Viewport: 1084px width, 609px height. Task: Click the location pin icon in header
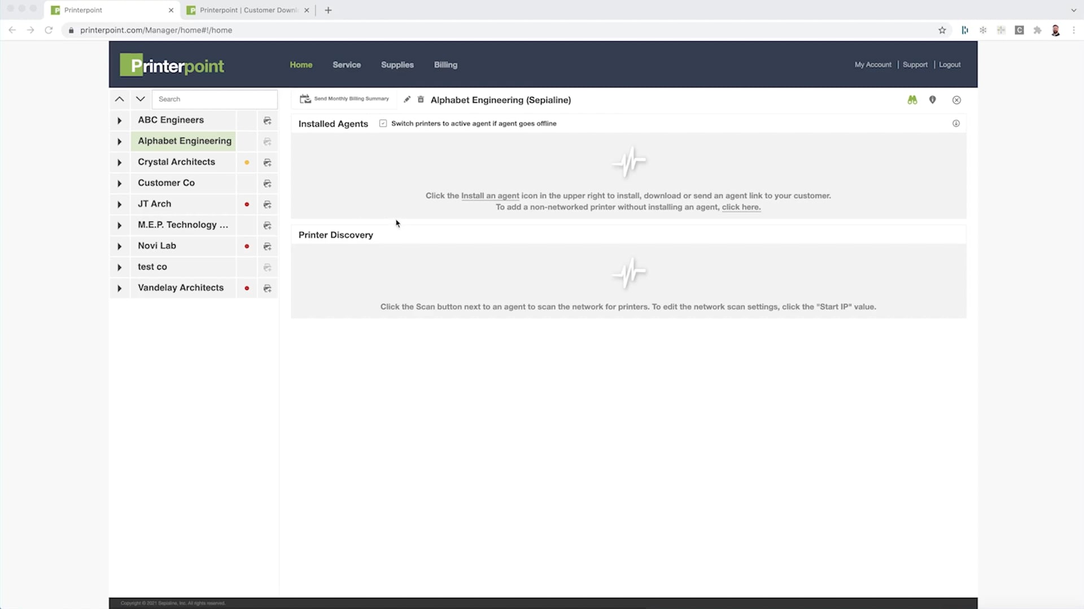click(x=933, y=99)
